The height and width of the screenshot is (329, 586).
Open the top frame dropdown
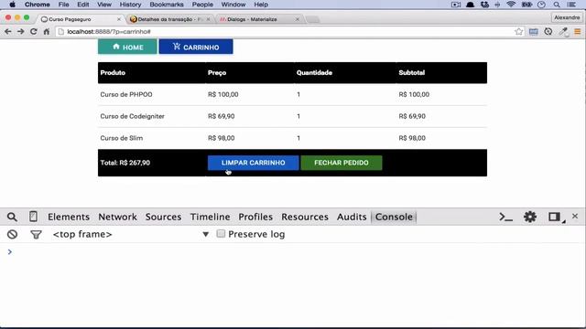pyautogui.click(x=131, y=234)
